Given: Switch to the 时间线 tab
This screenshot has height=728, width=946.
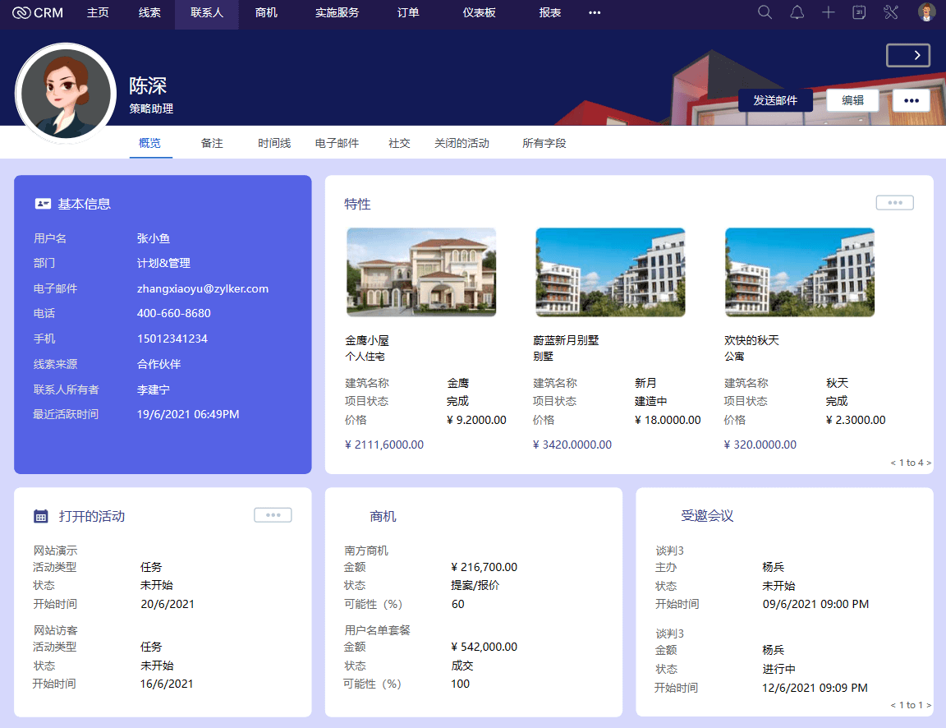Looking at the screenshot, I should tap(274, 143).
